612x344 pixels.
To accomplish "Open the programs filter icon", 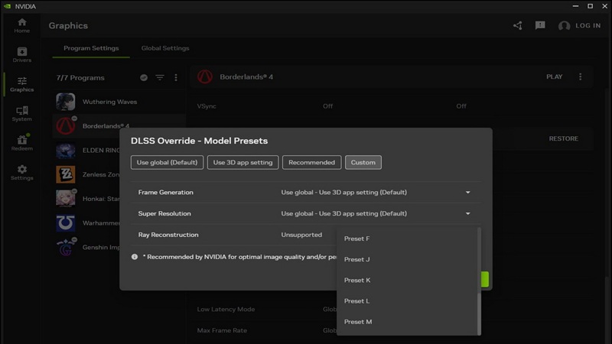I will pos(160,78).
